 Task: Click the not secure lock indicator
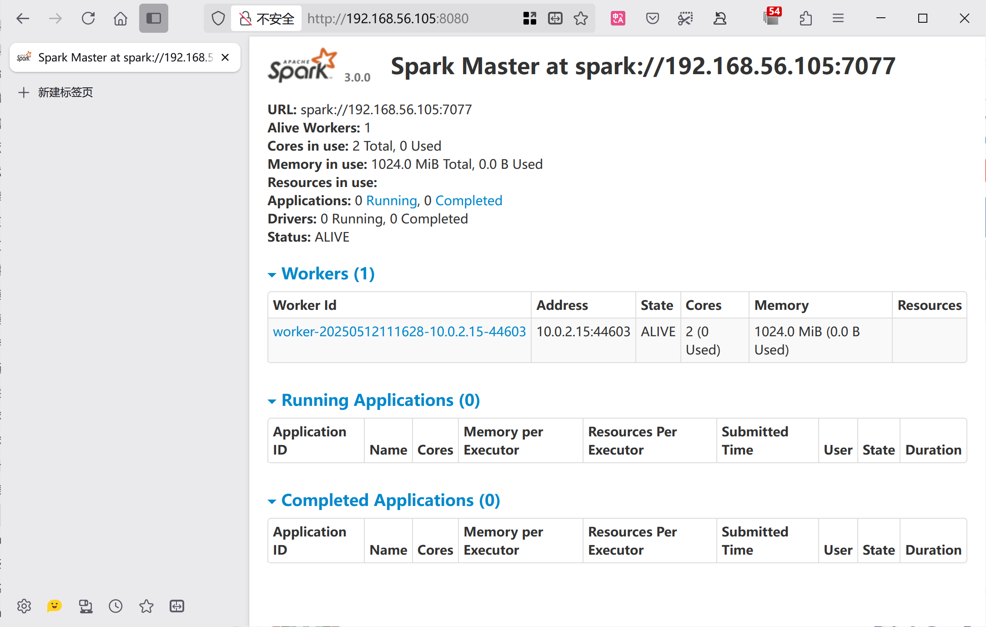pyautogui.click(x=267, y=19)
